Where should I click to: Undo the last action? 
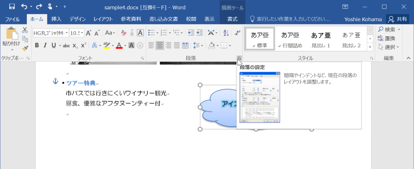(x=24, y=7)
